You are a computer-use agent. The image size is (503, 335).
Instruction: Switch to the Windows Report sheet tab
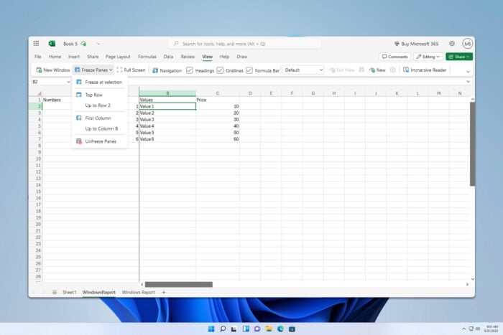pyautogui.click(x=138, y=292)
